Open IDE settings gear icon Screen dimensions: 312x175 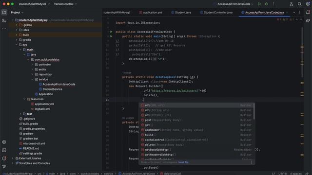click(308, 4)
